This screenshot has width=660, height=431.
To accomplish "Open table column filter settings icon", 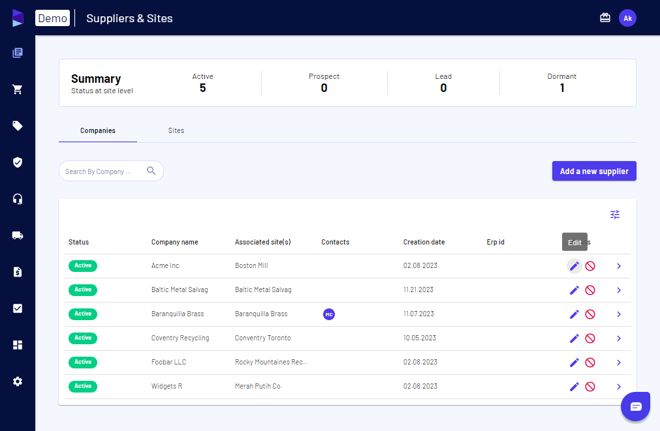I will tap(615, 215).
